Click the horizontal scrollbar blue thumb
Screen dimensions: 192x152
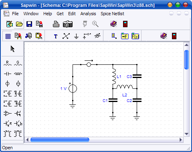pos(60,140)
